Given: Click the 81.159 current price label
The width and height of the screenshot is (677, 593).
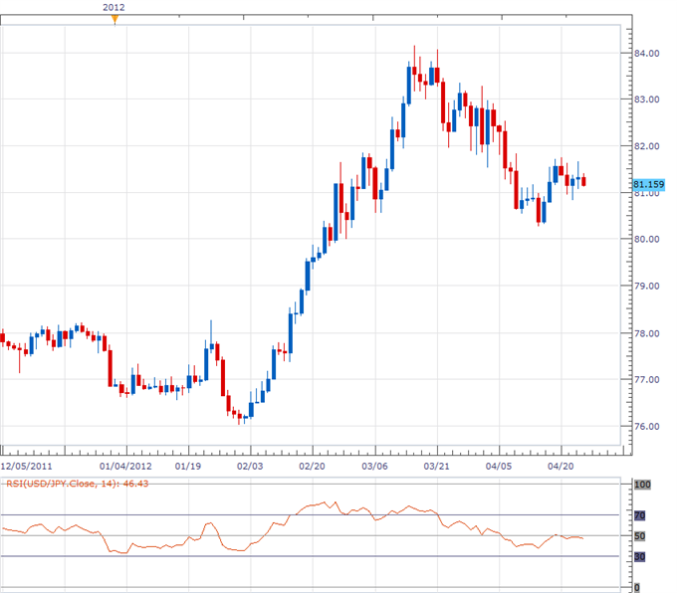Looking at the screenshot, I should coord(648,185).
